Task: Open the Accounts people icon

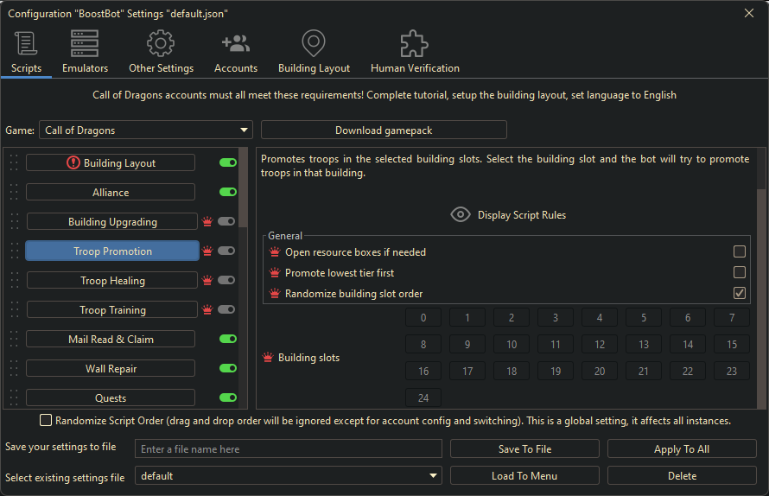Action: coord(236,44)
